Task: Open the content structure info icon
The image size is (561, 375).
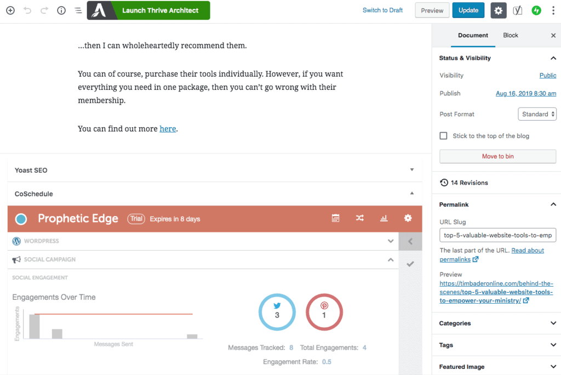Action: [61, 10]
